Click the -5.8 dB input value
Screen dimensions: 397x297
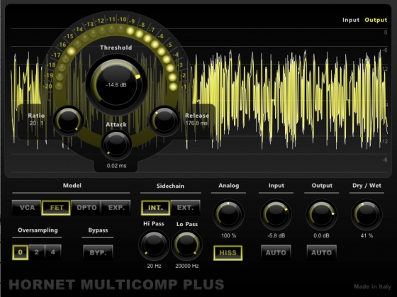[276, 235]
